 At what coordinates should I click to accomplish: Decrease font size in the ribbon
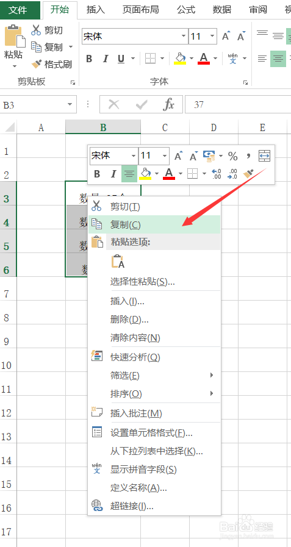pyautogui.click(x=241, y=36)
